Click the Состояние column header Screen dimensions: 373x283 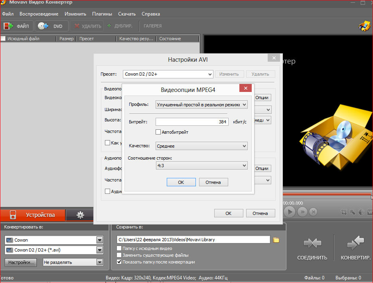pos(178,39)
